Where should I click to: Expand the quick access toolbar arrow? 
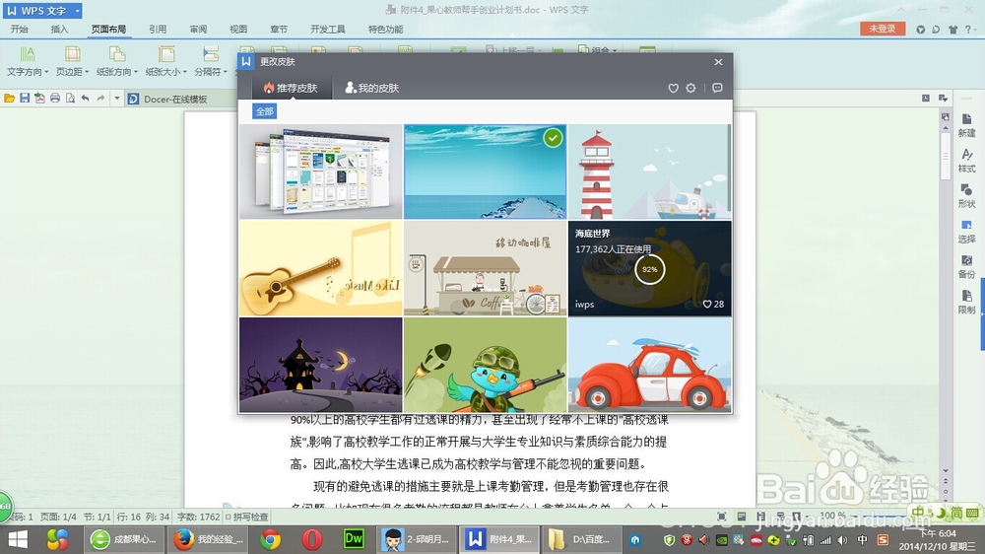(117, 99)
